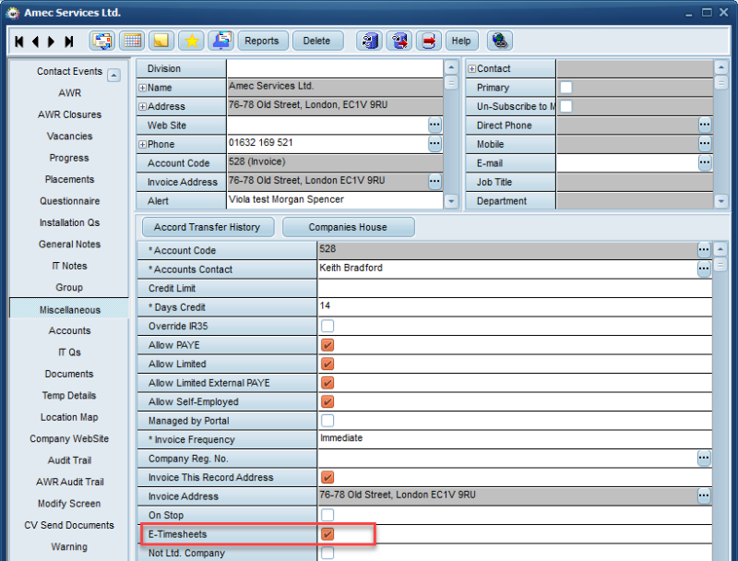Click ellipsis button in Mobile row
The image size is (738, 561).
[x=705, y=144]
